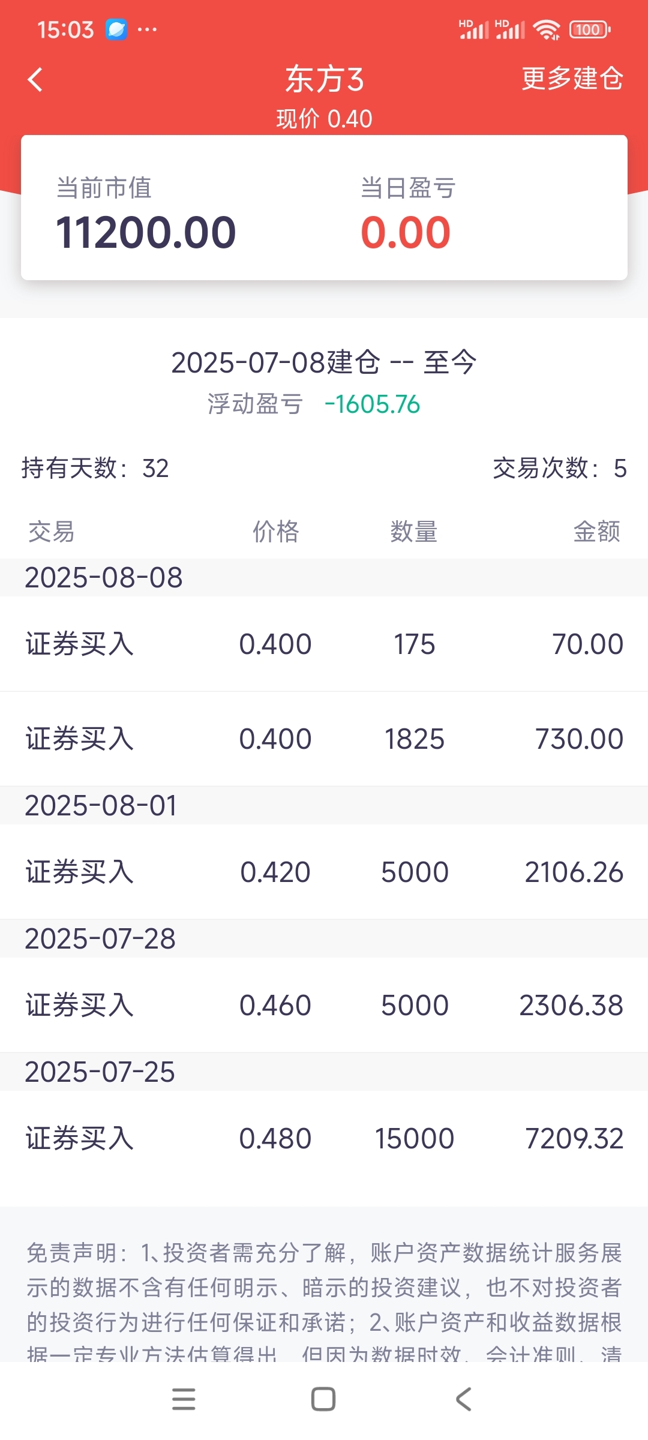Tap the 浮动盈亏 -1605.76 figure

coord(372,404)
